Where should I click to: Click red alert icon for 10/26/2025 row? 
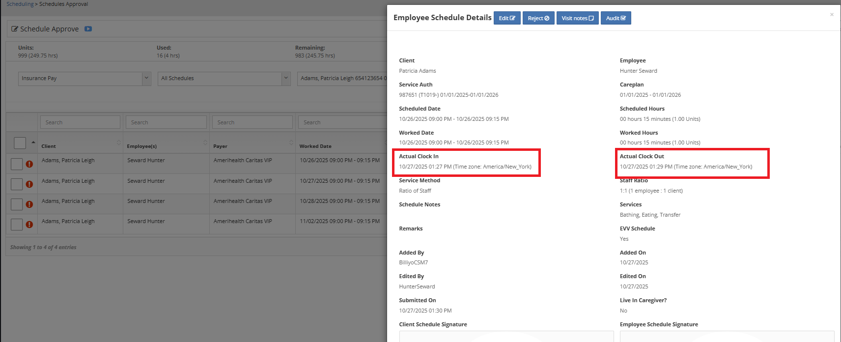coord(29,164)
